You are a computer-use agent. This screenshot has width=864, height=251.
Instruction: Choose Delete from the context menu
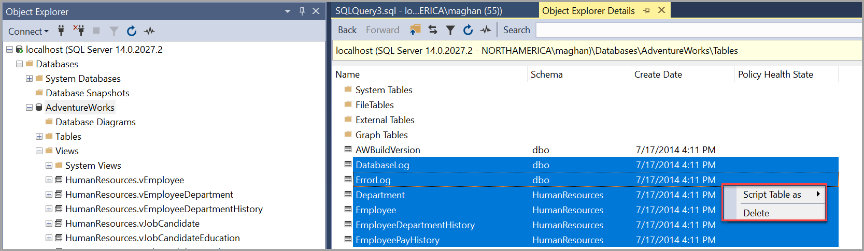(756, 213)
